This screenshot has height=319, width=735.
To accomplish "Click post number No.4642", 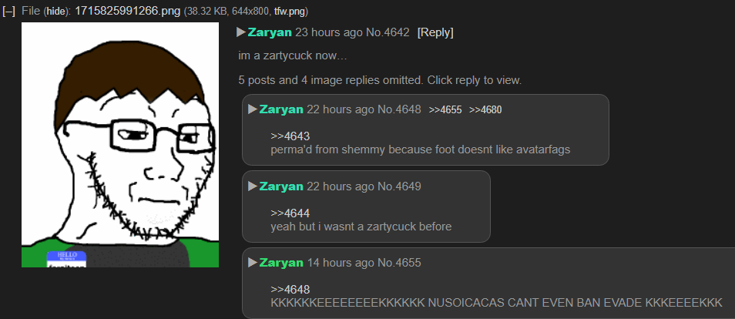I will coord(388,32).
